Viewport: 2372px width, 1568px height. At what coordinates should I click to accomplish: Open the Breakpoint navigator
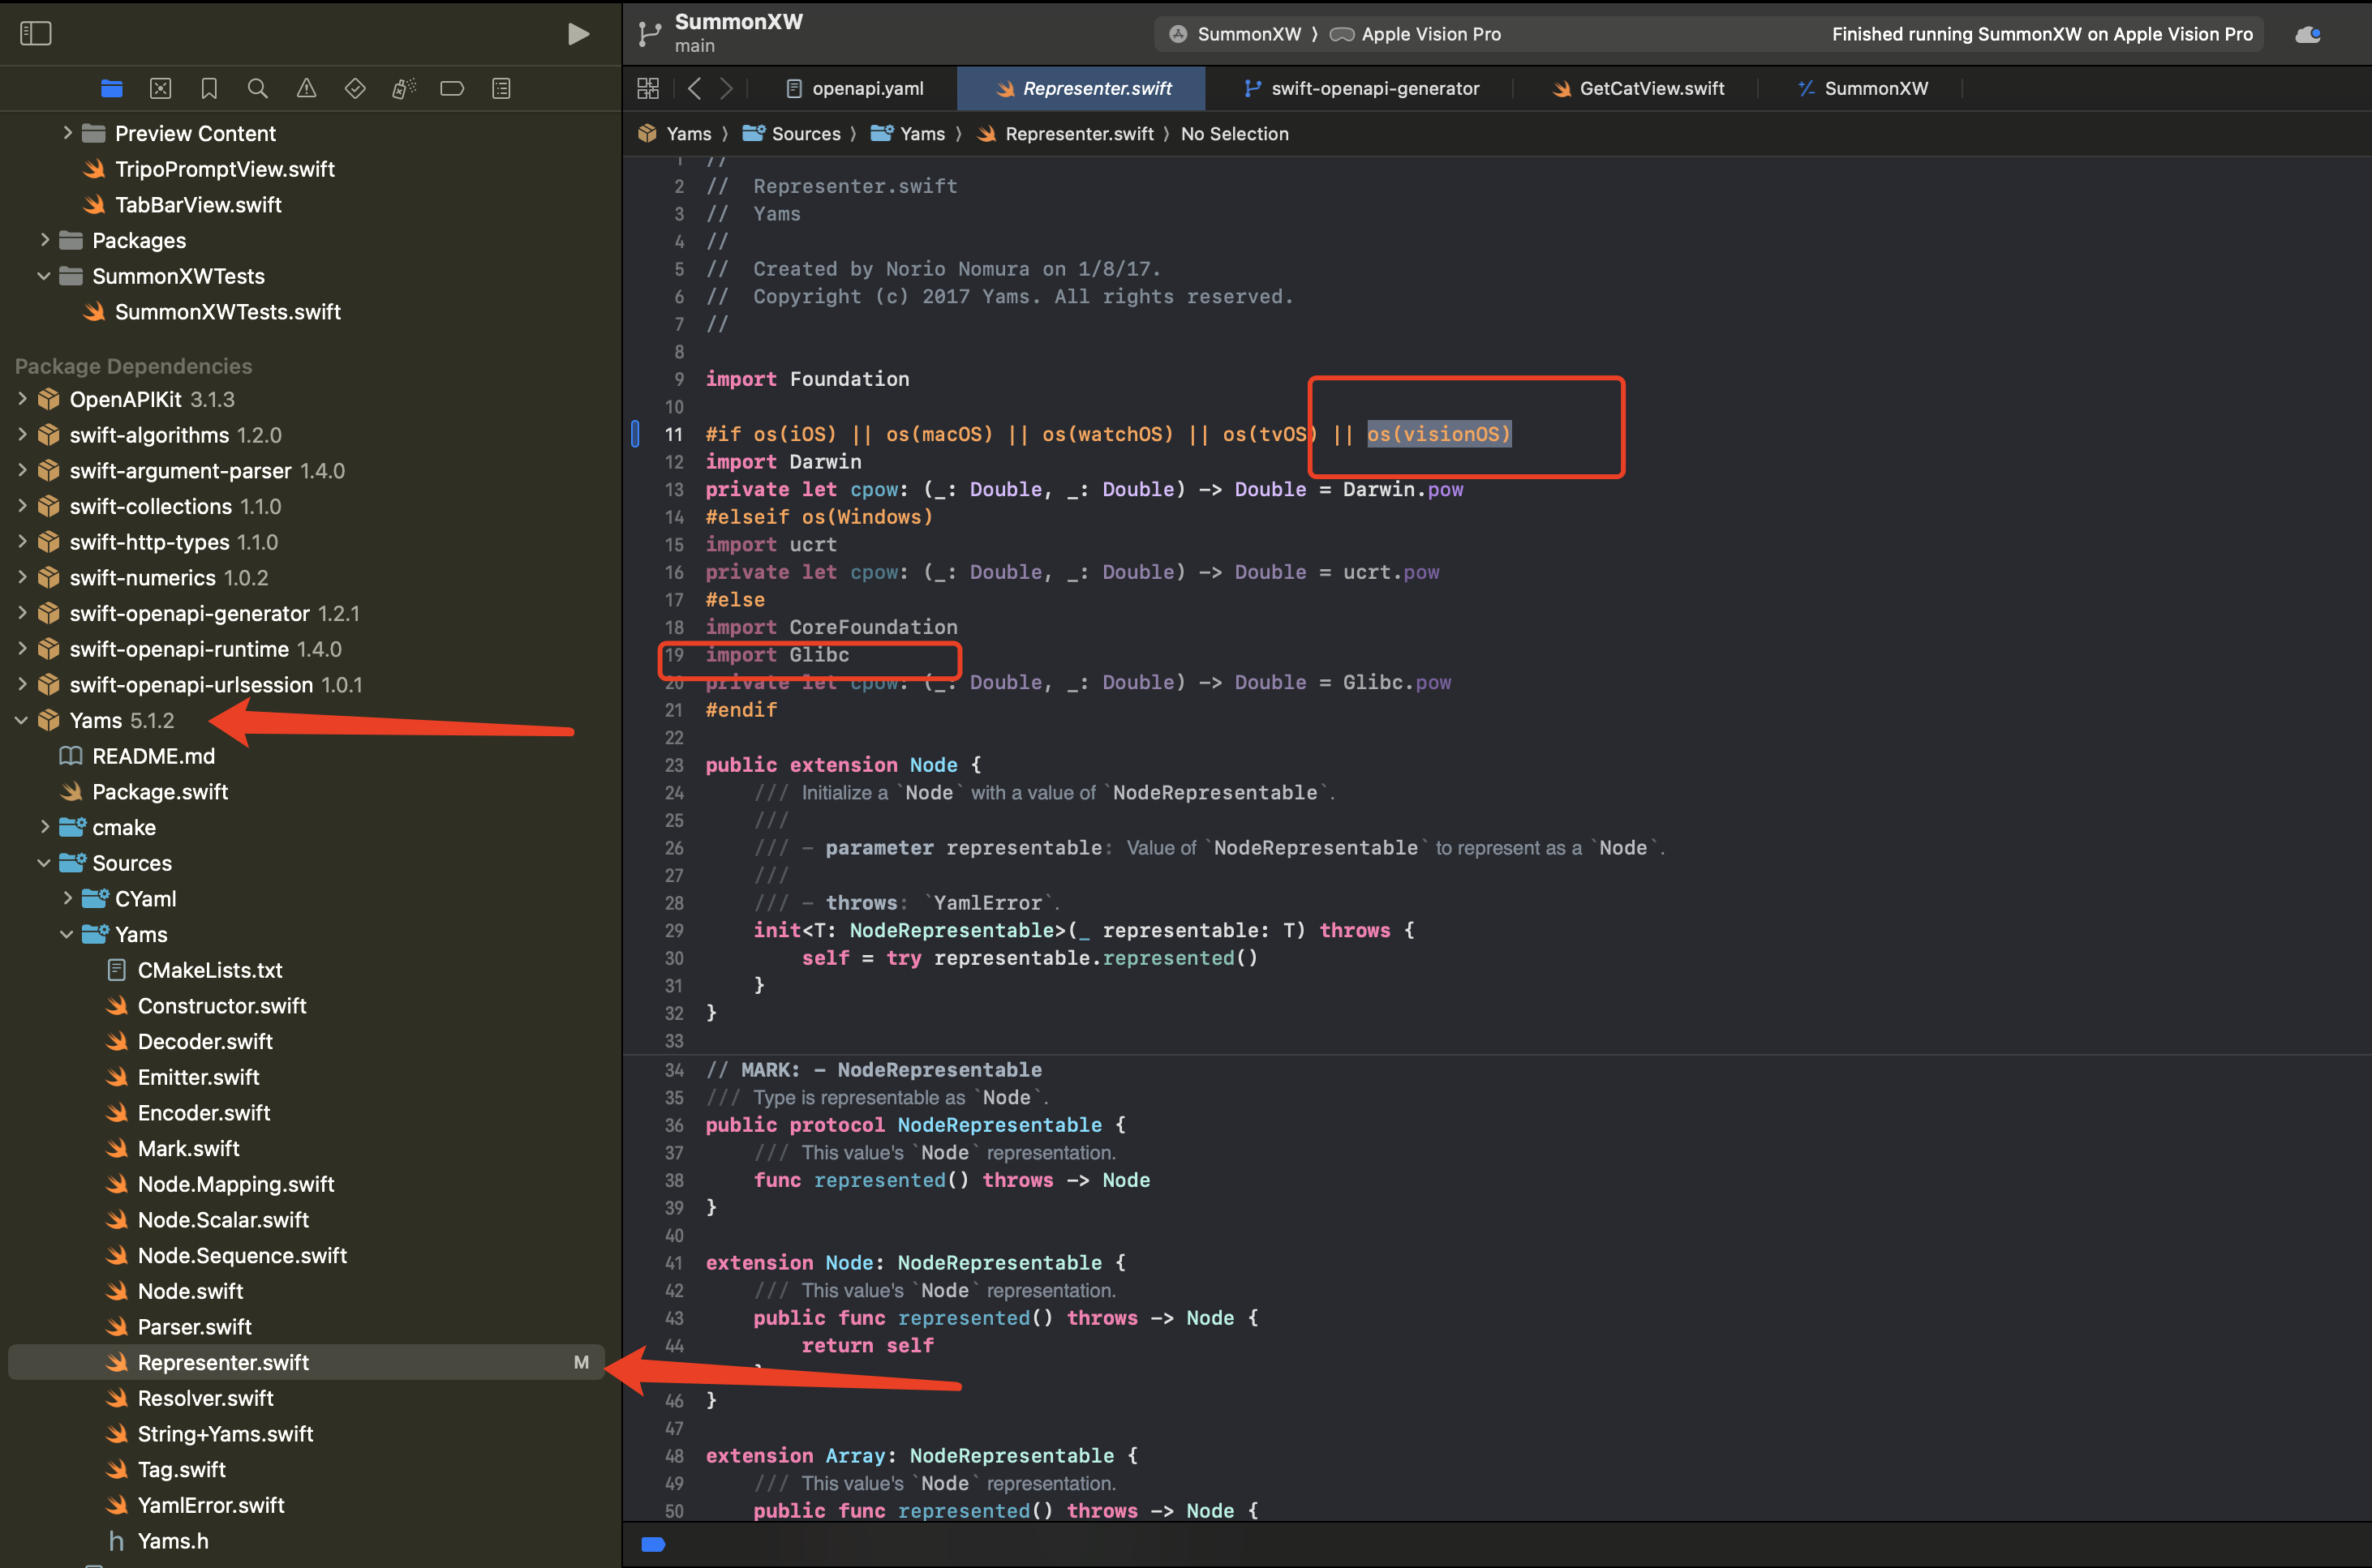[452, 88]
